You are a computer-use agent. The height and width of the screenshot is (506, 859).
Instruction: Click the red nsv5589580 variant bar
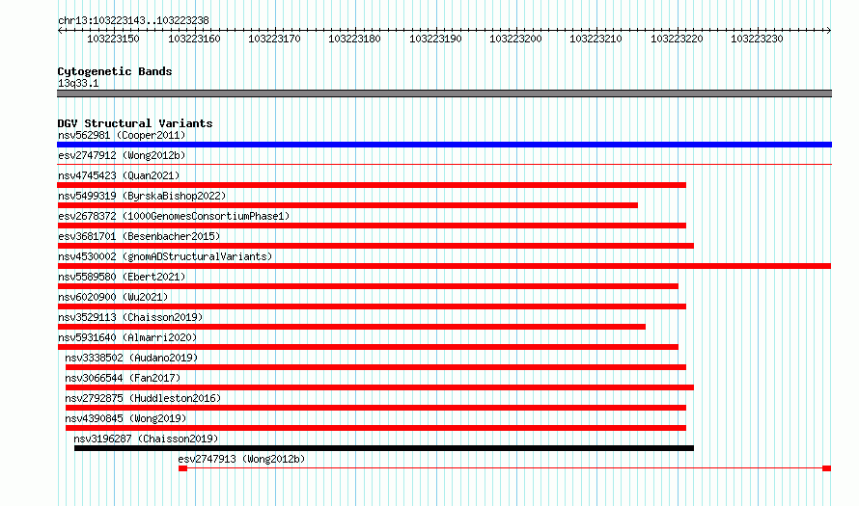point(368,286)
